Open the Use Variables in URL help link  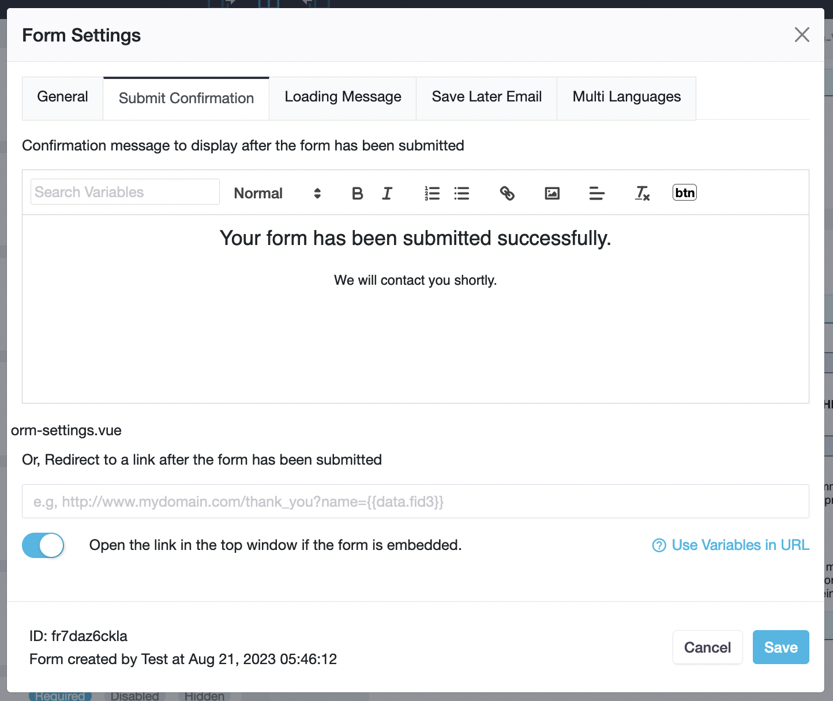pyautogui.click(x=731, y=545)
